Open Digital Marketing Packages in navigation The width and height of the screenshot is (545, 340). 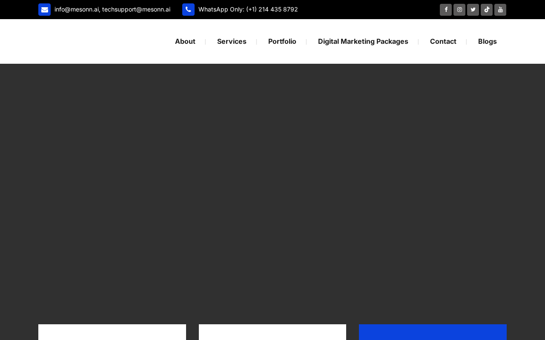point(363,41)
